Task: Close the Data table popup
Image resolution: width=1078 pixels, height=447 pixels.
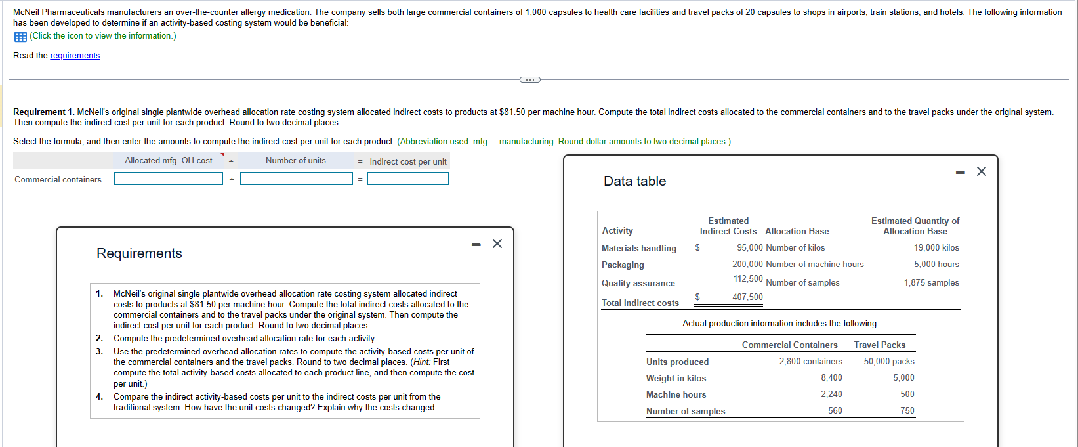Action: pyautogui.click(x=982, y=171)
